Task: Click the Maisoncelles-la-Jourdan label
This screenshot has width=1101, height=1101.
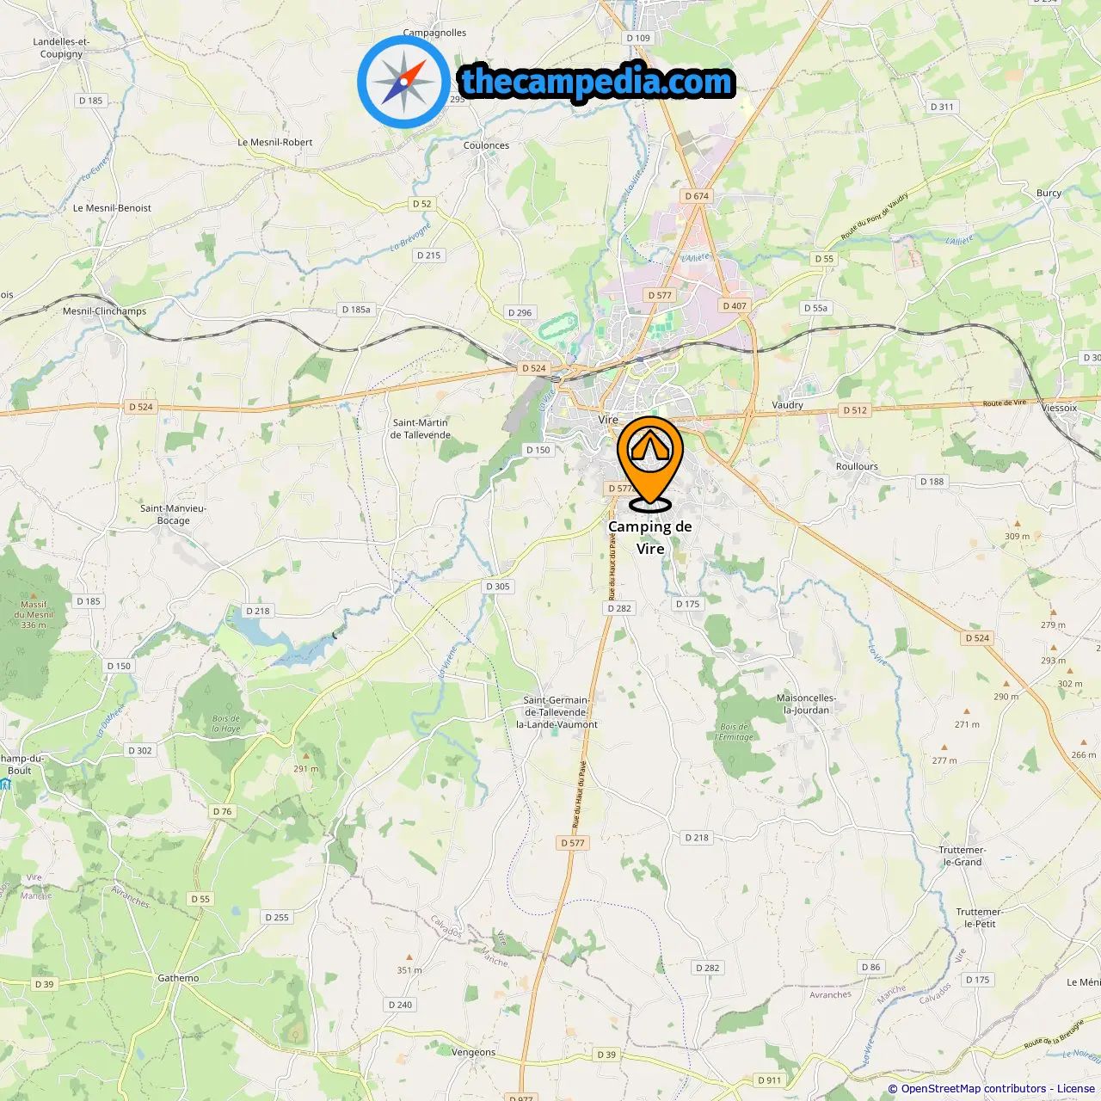Action: coord(806,704)
